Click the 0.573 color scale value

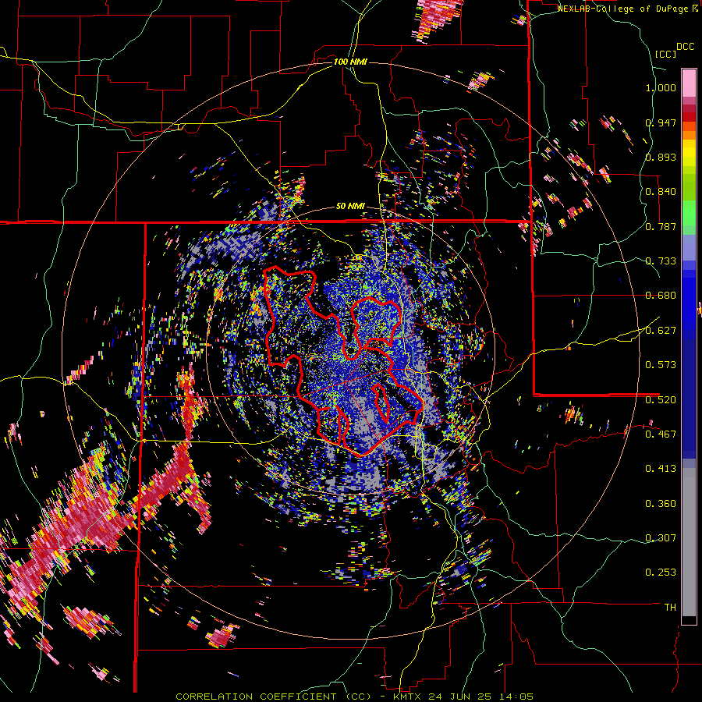click(x=661, y=365)
